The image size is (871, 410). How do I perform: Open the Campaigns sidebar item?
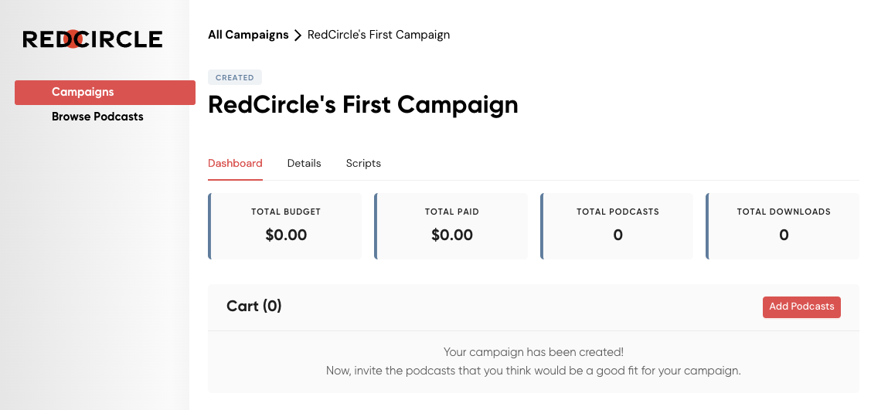click(105, 92)
